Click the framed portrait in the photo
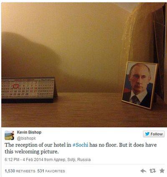The image size is (167, 177). coord(139,85)
